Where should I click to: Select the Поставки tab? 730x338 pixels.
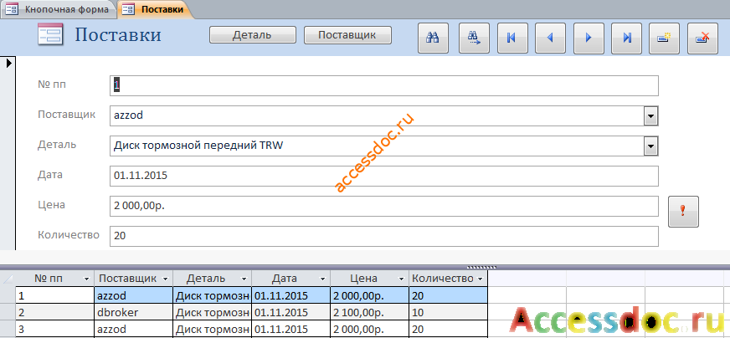(156, 9)
